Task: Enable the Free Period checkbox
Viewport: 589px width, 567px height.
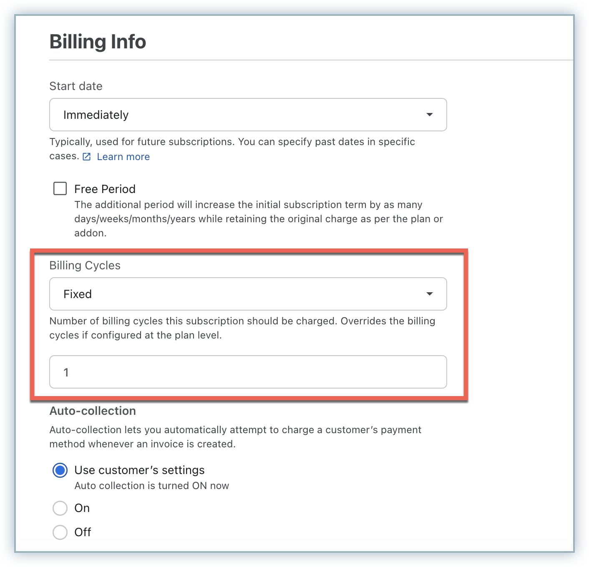Action: coord(60,189)
